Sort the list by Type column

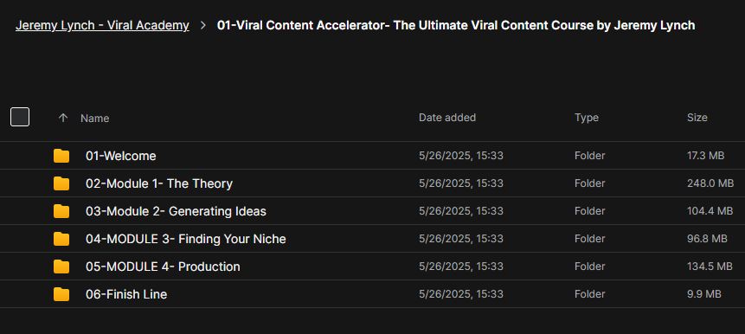[x=587, y=118]
